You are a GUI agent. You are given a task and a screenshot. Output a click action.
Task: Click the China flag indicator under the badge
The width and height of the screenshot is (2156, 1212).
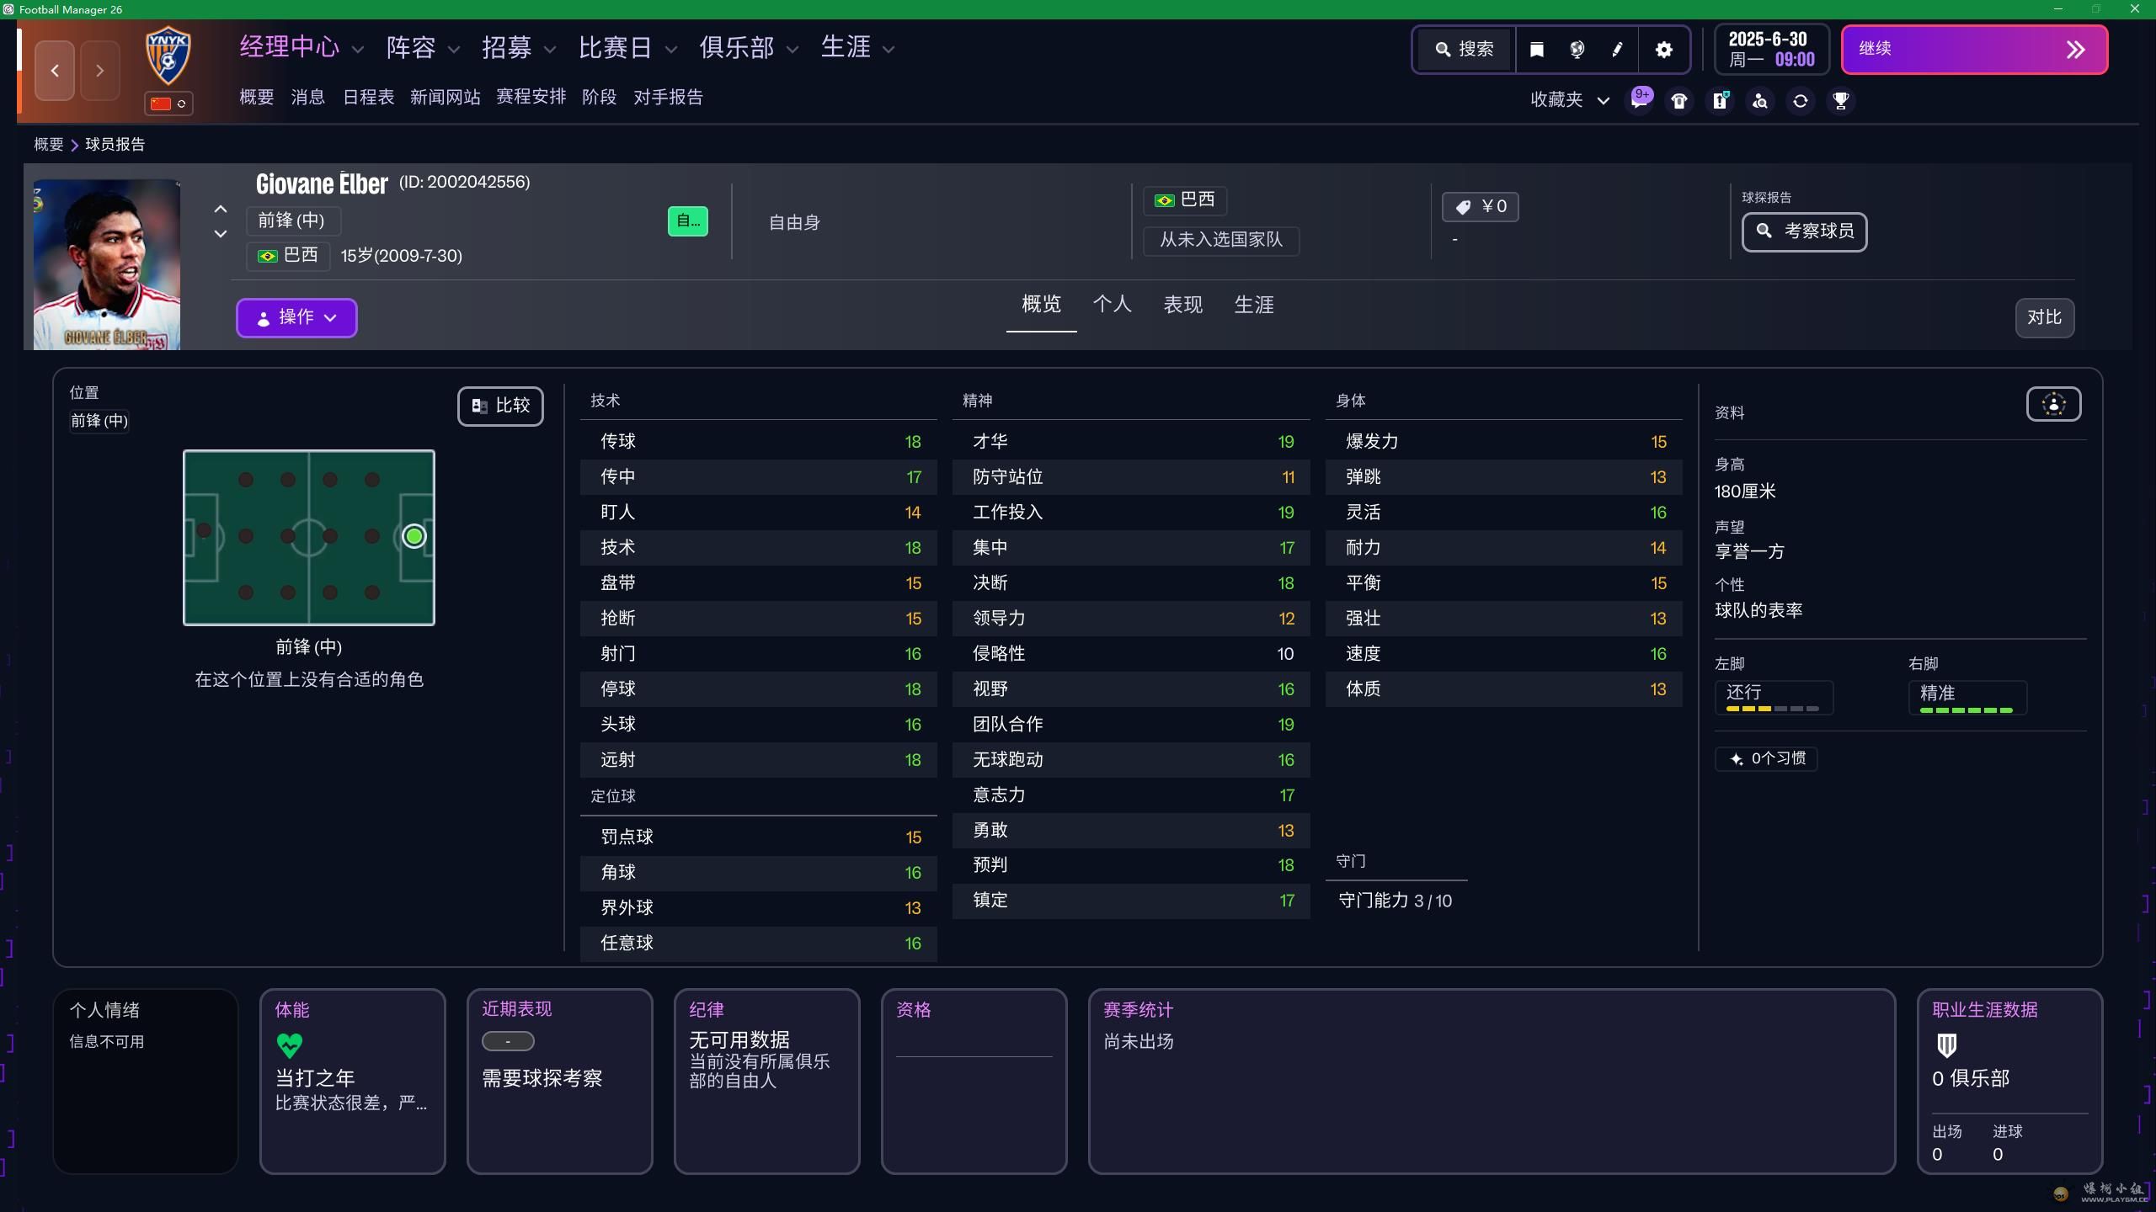tap(168, 104)
